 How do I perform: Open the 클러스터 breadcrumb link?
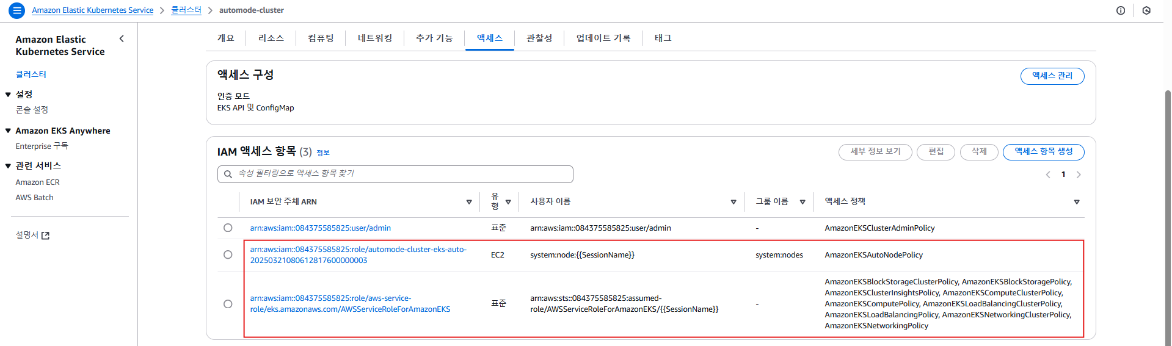pos(186,10)
